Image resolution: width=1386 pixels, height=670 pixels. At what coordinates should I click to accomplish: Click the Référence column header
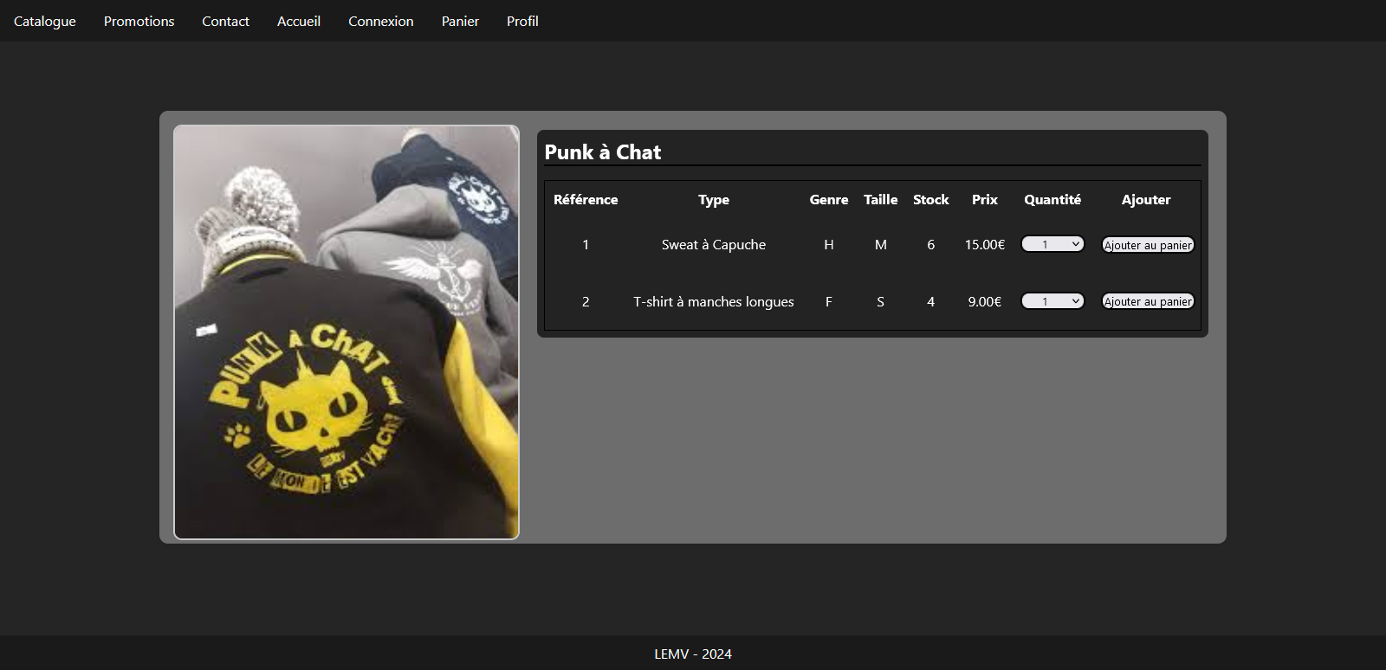586,200
